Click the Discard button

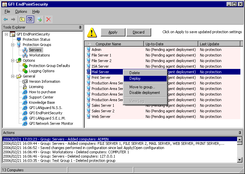[x=139, y=32]
